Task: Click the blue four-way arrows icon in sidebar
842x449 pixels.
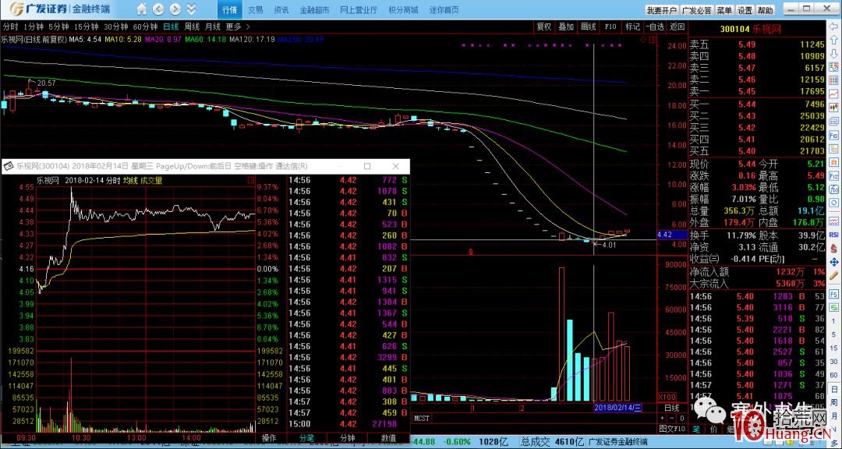Action: point(834,262)
